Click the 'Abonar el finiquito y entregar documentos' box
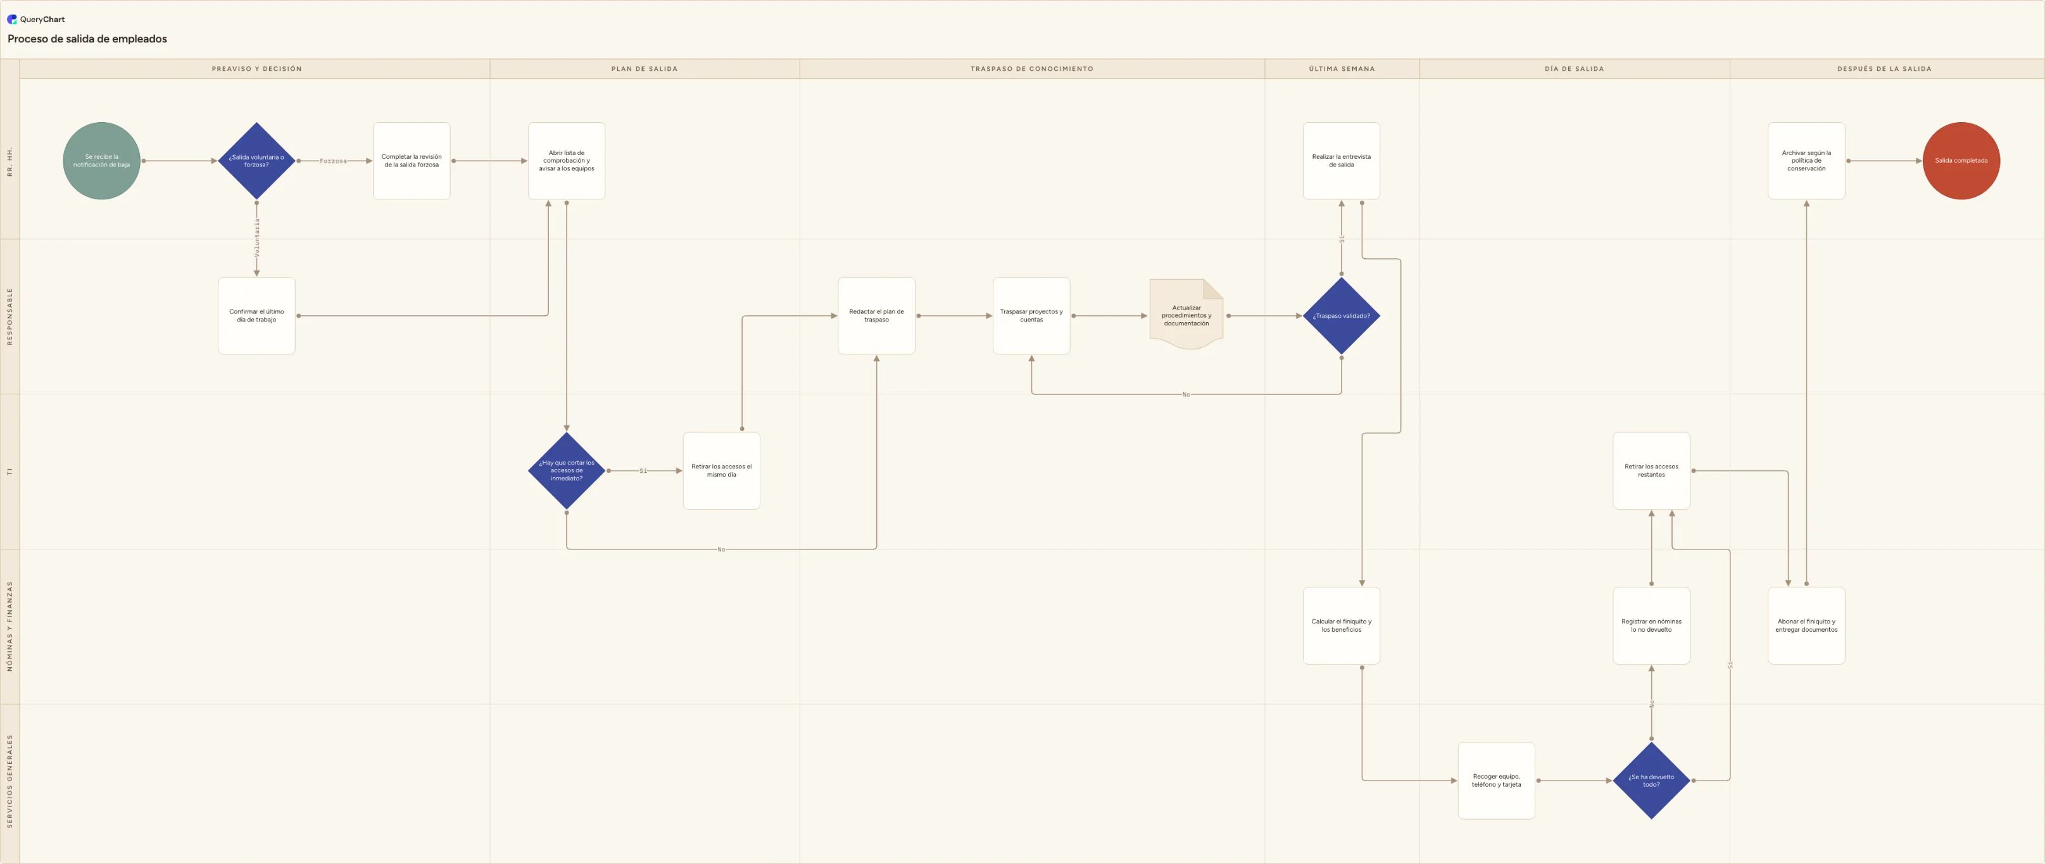Screen dimensions: 2045x864 click(1806, 626)
